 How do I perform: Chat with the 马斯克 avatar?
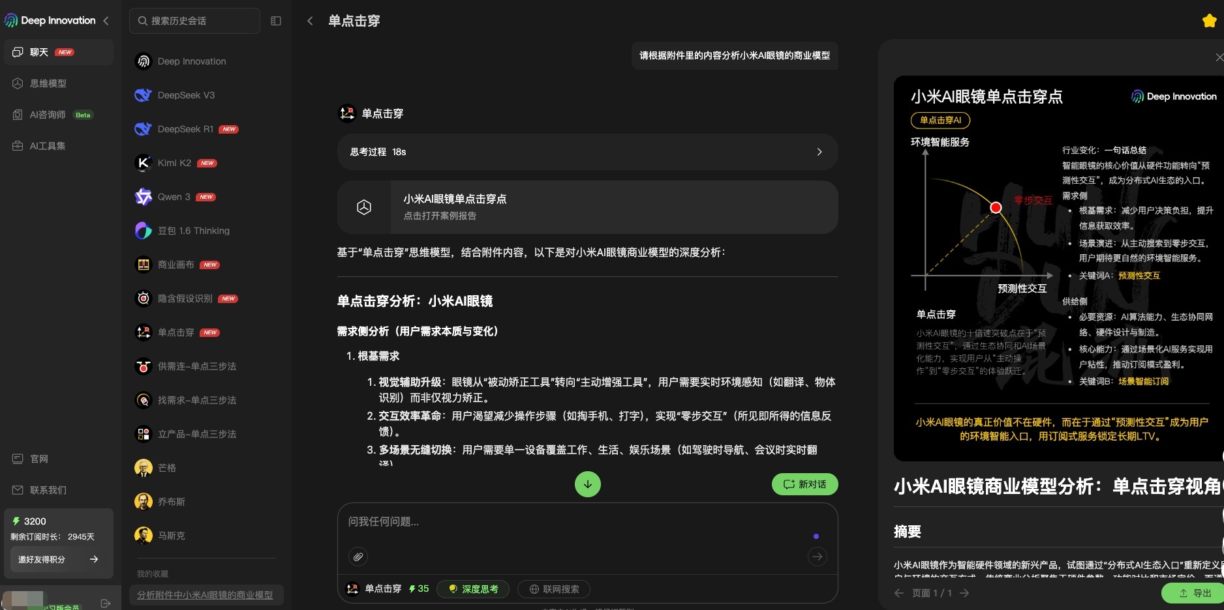pos(144,536)
